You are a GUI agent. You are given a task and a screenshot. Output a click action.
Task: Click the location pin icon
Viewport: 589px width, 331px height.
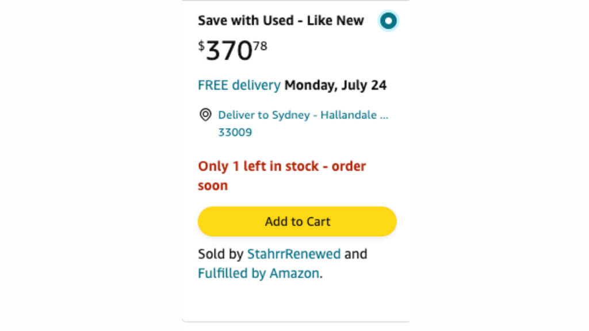[x=205, y=115]
